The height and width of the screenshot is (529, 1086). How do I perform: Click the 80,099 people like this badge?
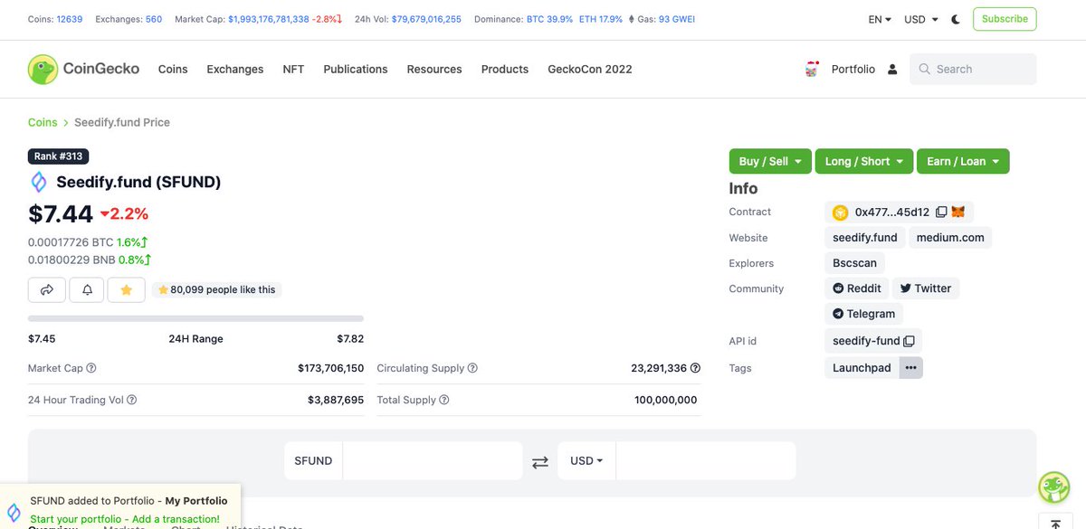[x=216, y=289]
